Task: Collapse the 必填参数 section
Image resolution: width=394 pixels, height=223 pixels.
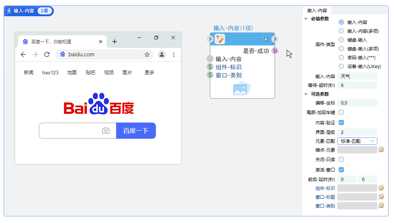Action: [x=306, y=18]
